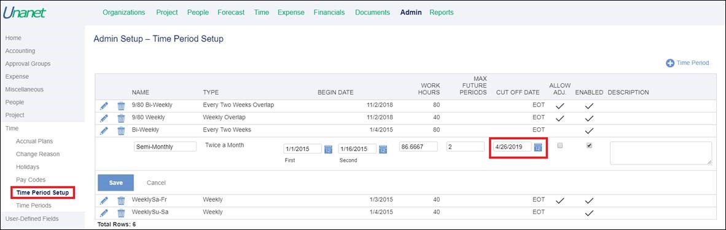Edit the Bi-Weekly row pencil icon

point(104,130)
